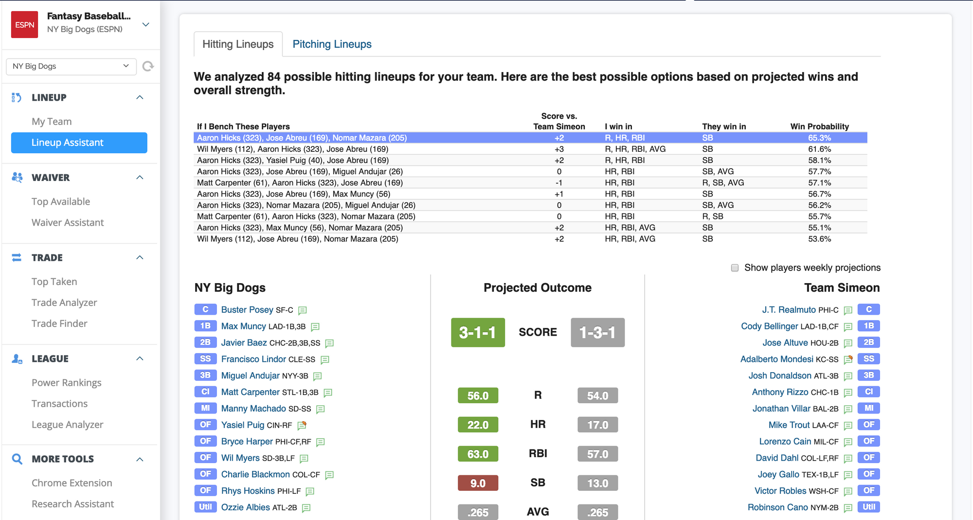The height and width of the screenshot is (520, 973).
Task: Open the note icon beside Ozzie Albies
Action: tap(306, 508)
